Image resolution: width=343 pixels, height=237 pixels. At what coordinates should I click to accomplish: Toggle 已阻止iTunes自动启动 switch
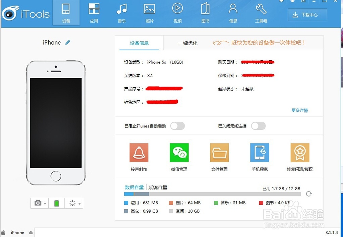[x=177, y=126]
